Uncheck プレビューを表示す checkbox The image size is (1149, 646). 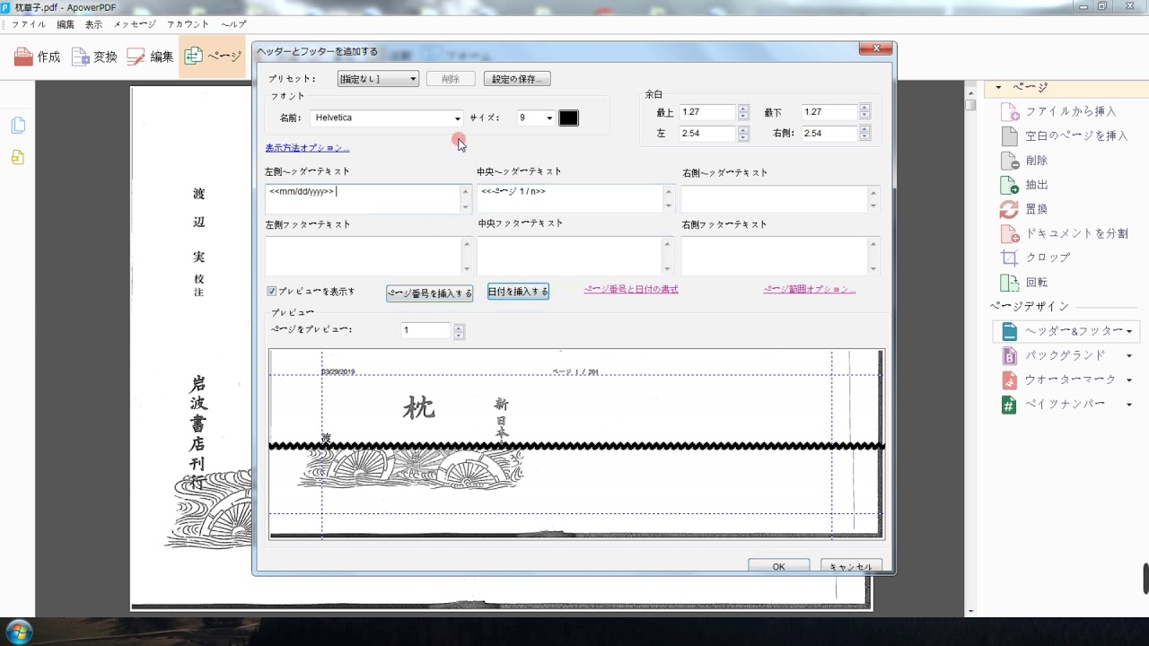coord(271,291)
